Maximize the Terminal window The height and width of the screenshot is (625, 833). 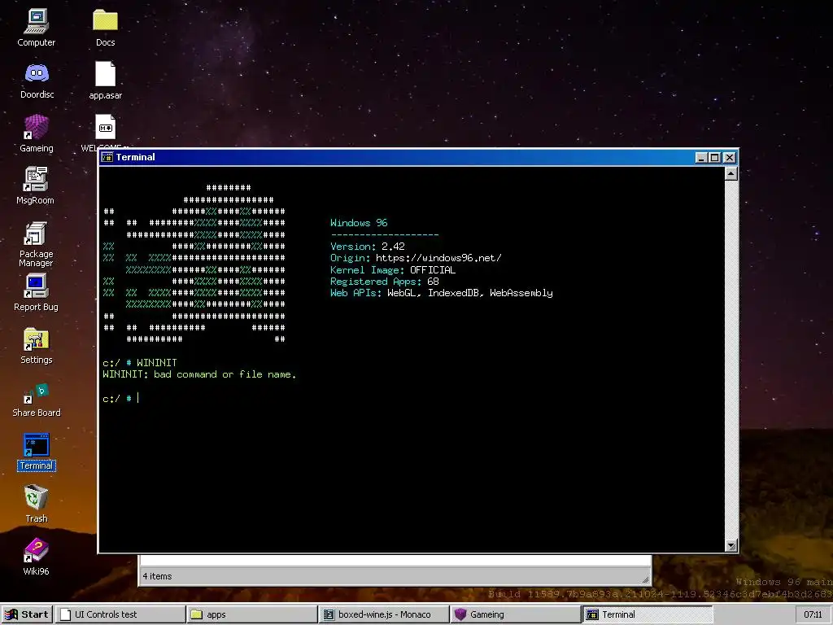coord(715,157)
